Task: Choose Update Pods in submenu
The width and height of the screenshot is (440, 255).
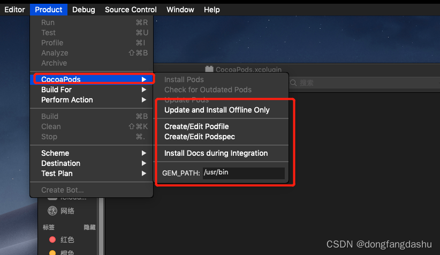Action: point(221,100)
